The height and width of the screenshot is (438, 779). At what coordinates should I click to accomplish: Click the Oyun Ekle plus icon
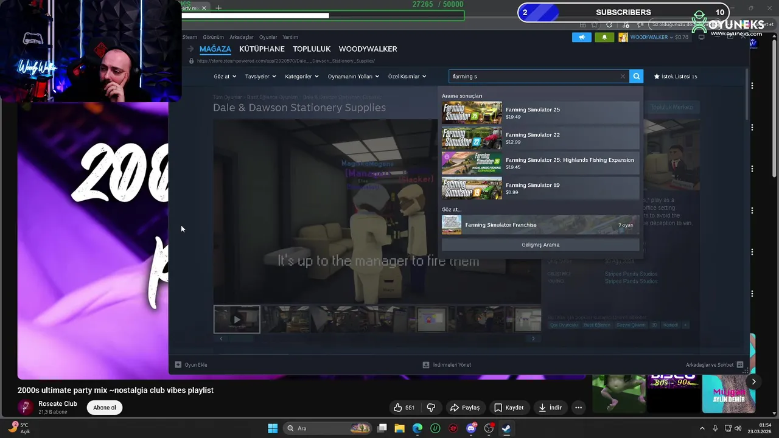[178, 365]
